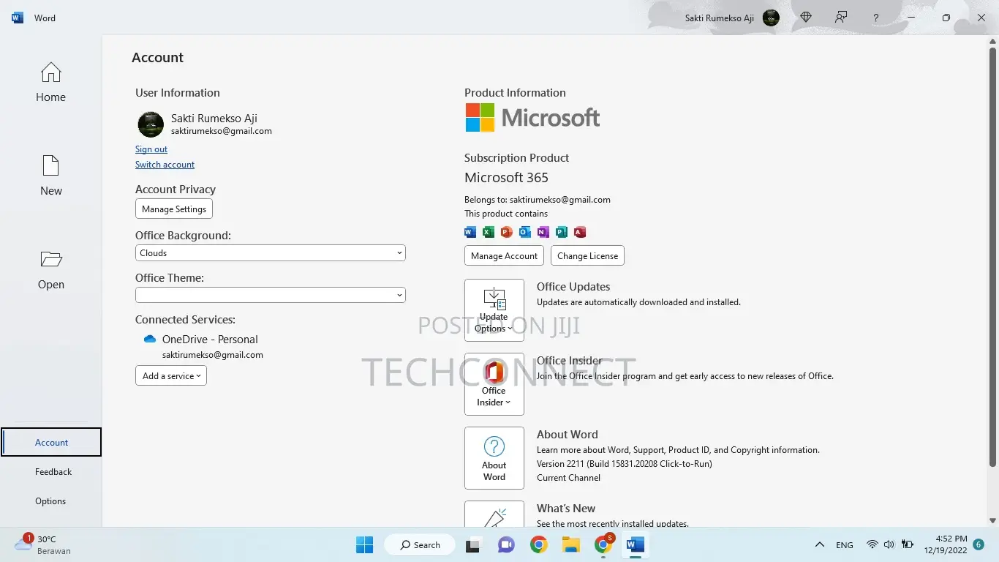Click ENG language indicator
Screen dimensions: 999x562
click(845, 545)
